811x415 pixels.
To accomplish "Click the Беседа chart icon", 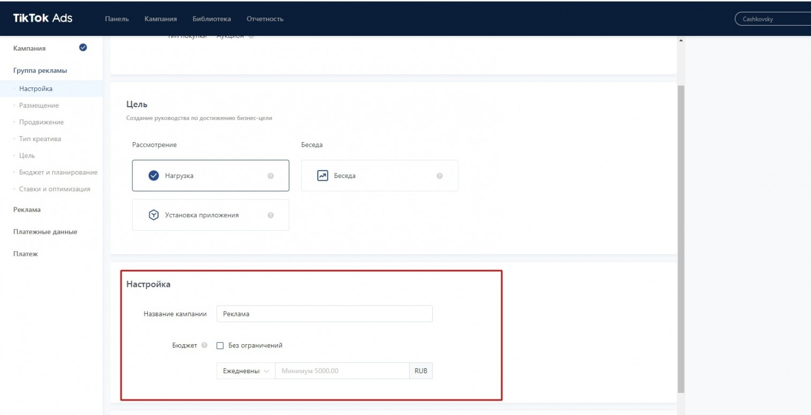I will [x=322, y=175].
